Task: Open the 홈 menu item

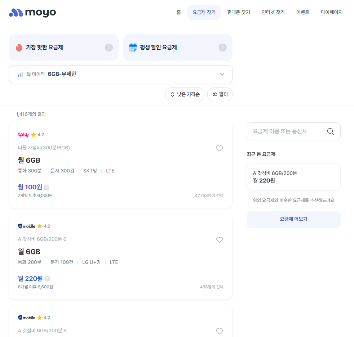Action: (x=178, y=12)
